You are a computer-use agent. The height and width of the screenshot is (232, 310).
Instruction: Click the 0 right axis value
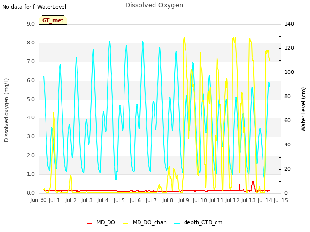coord(286,193)
